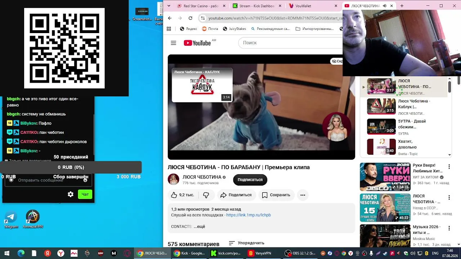Open system volume icon in tray
Image resolution: width=461 pixels, height=259 pixels.
413,253
